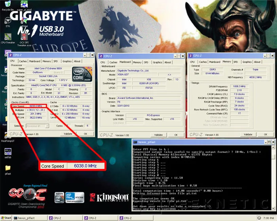Click Validate in the Memory CPU-Z window
Viewport: 277px width, 221px height.
[x=248, y=135]
